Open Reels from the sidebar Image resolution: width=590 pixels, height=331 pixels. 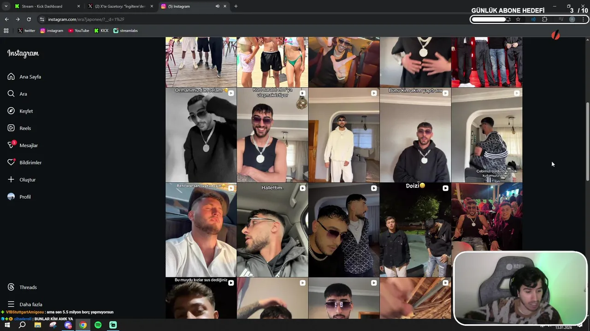click(19, 128)
